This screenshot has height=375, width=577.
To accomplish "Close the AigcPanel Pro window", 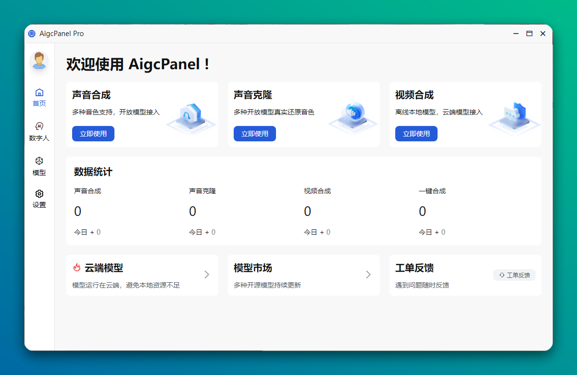I will pos(543,34).
